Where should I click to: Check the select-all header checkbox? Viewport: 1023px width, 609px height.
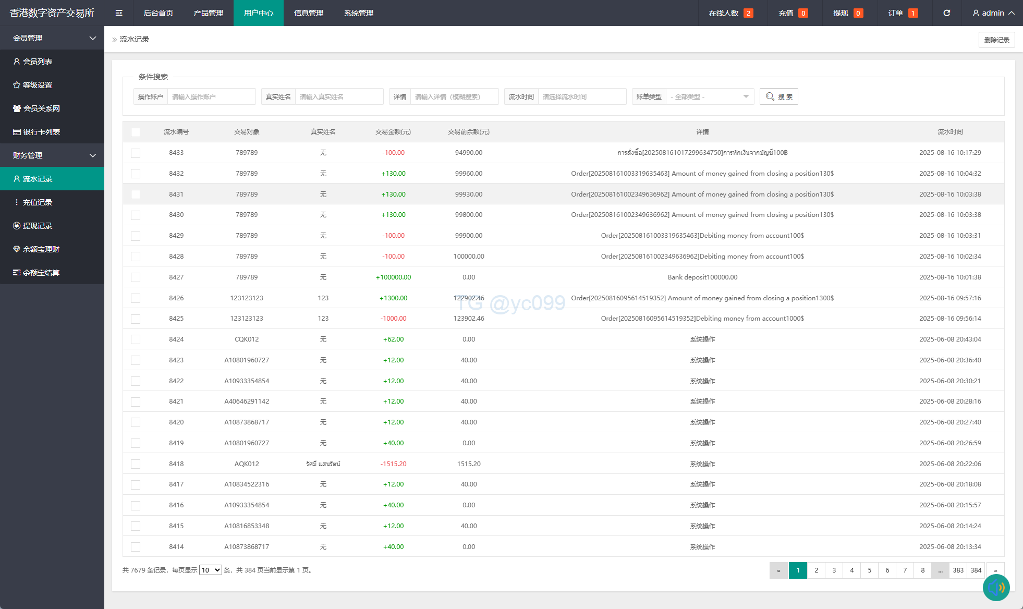click(136, 132)
